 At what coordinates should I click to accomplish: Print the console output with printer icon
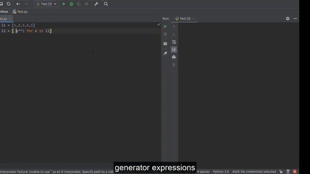click(174, 57)
